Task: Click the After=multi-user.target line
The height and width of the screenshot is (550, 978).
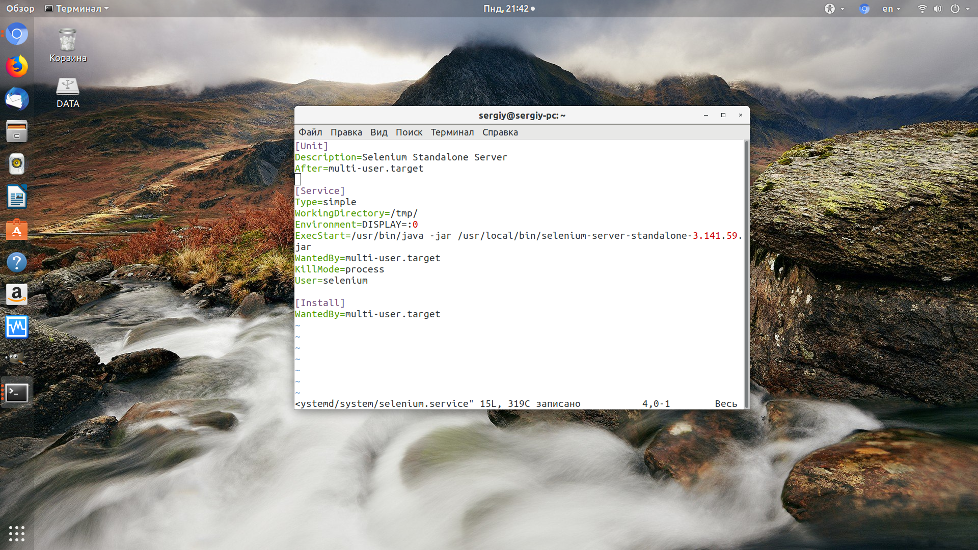Action: point(359,169)
